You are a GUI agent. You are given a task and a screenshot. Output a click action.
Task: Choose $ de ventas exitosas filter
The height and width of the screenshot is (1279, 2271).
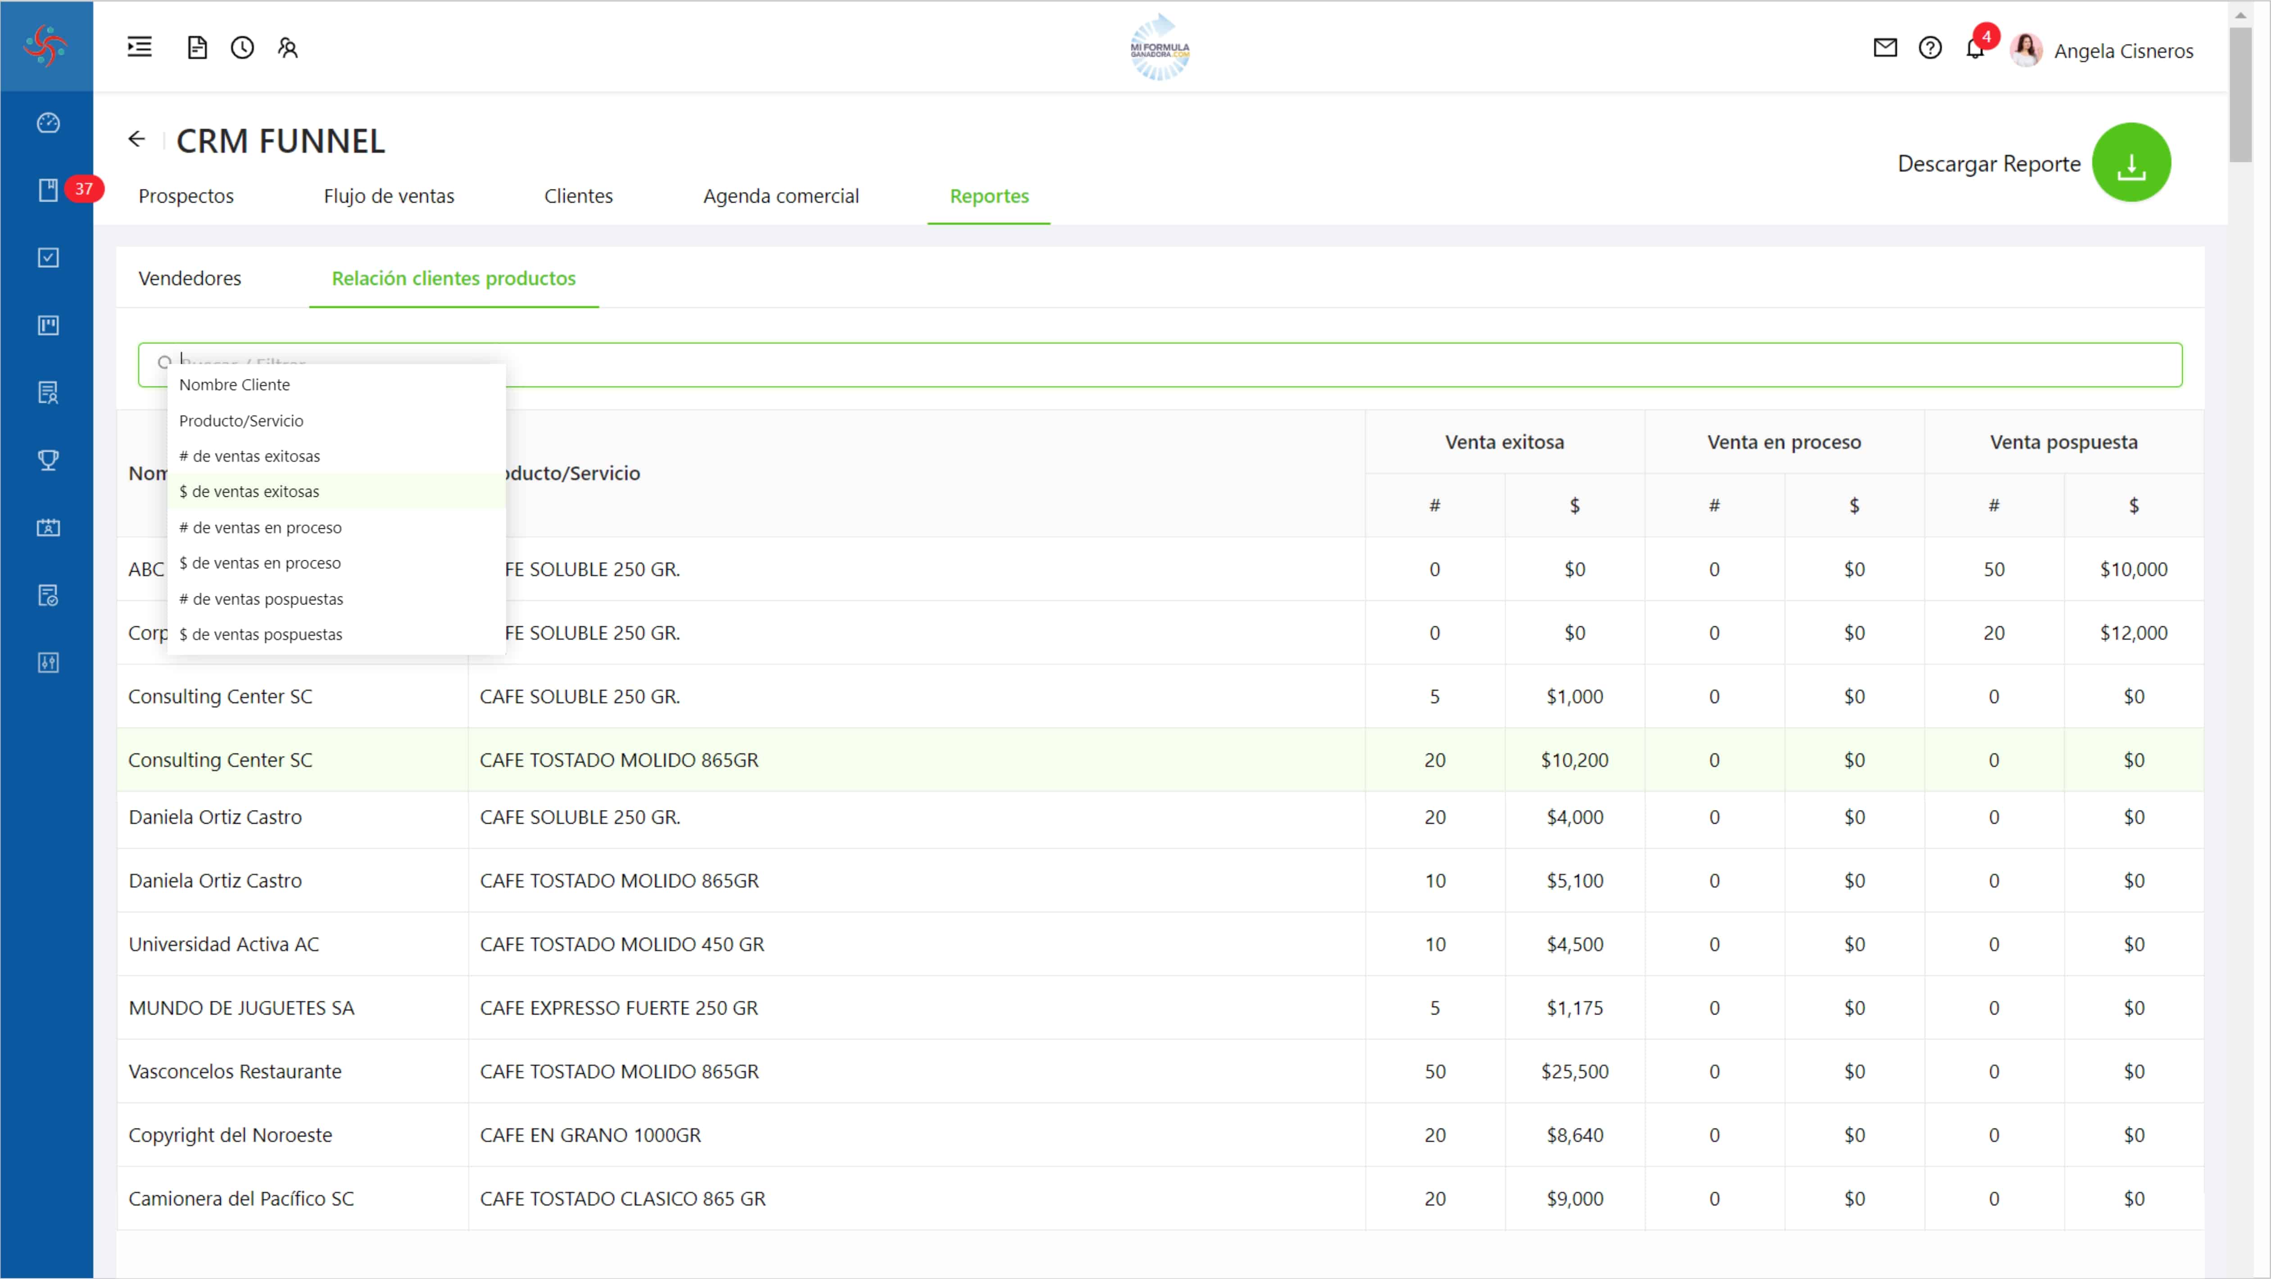point(336,491)
